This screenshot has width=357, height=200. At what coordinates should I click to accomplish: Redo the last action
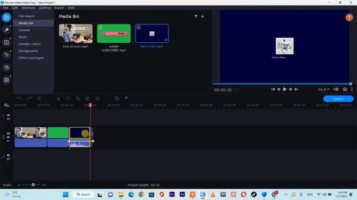[29, 98]
